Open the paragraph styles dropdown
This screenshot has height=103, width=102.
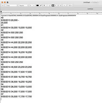(x=3, y=5)
